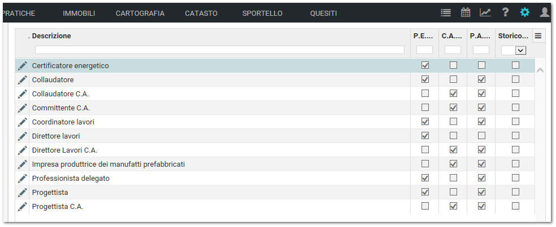Click the scroll-up chevron beside the grid

540,70
